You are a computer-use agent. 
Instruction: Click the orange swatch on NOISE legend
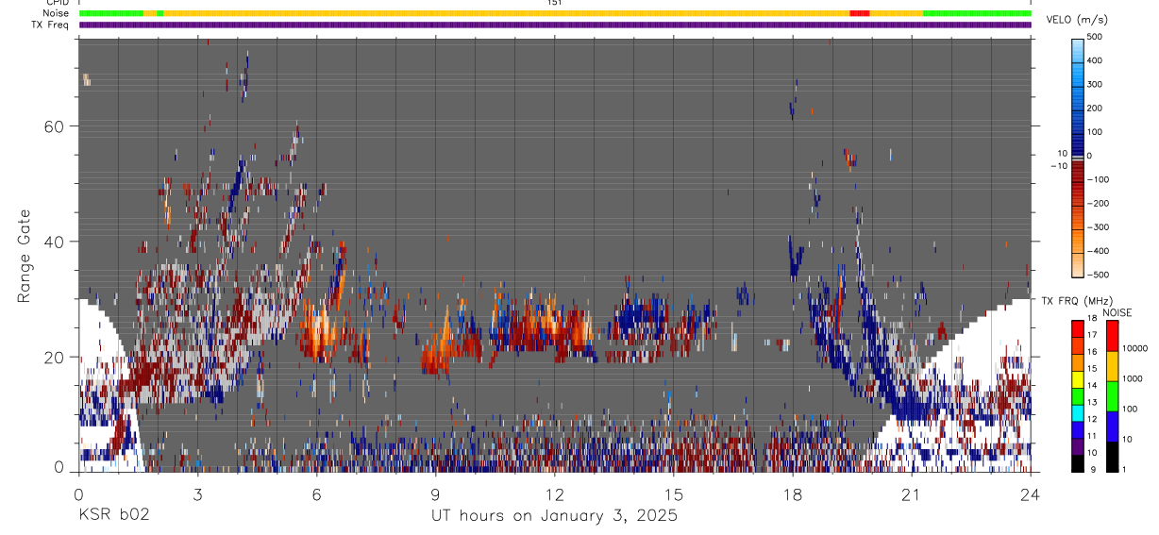pyautogui.click(x=1113, y=365)
